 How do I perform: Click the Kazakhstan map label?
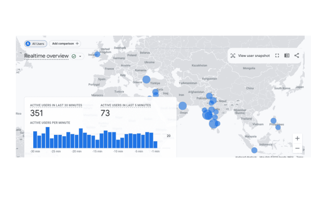click(200, 66)
